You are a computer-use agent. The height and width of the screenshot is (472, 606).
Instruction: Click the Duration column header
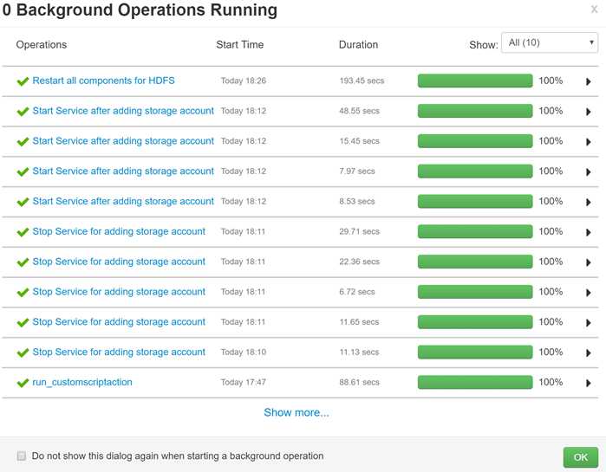358,45
